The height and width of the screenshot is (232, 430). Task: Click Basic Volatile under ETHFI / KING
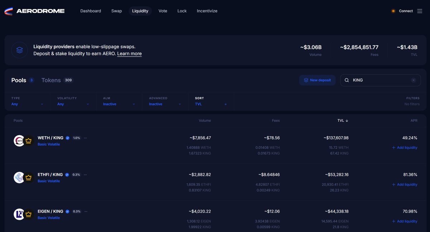point(49,181)
